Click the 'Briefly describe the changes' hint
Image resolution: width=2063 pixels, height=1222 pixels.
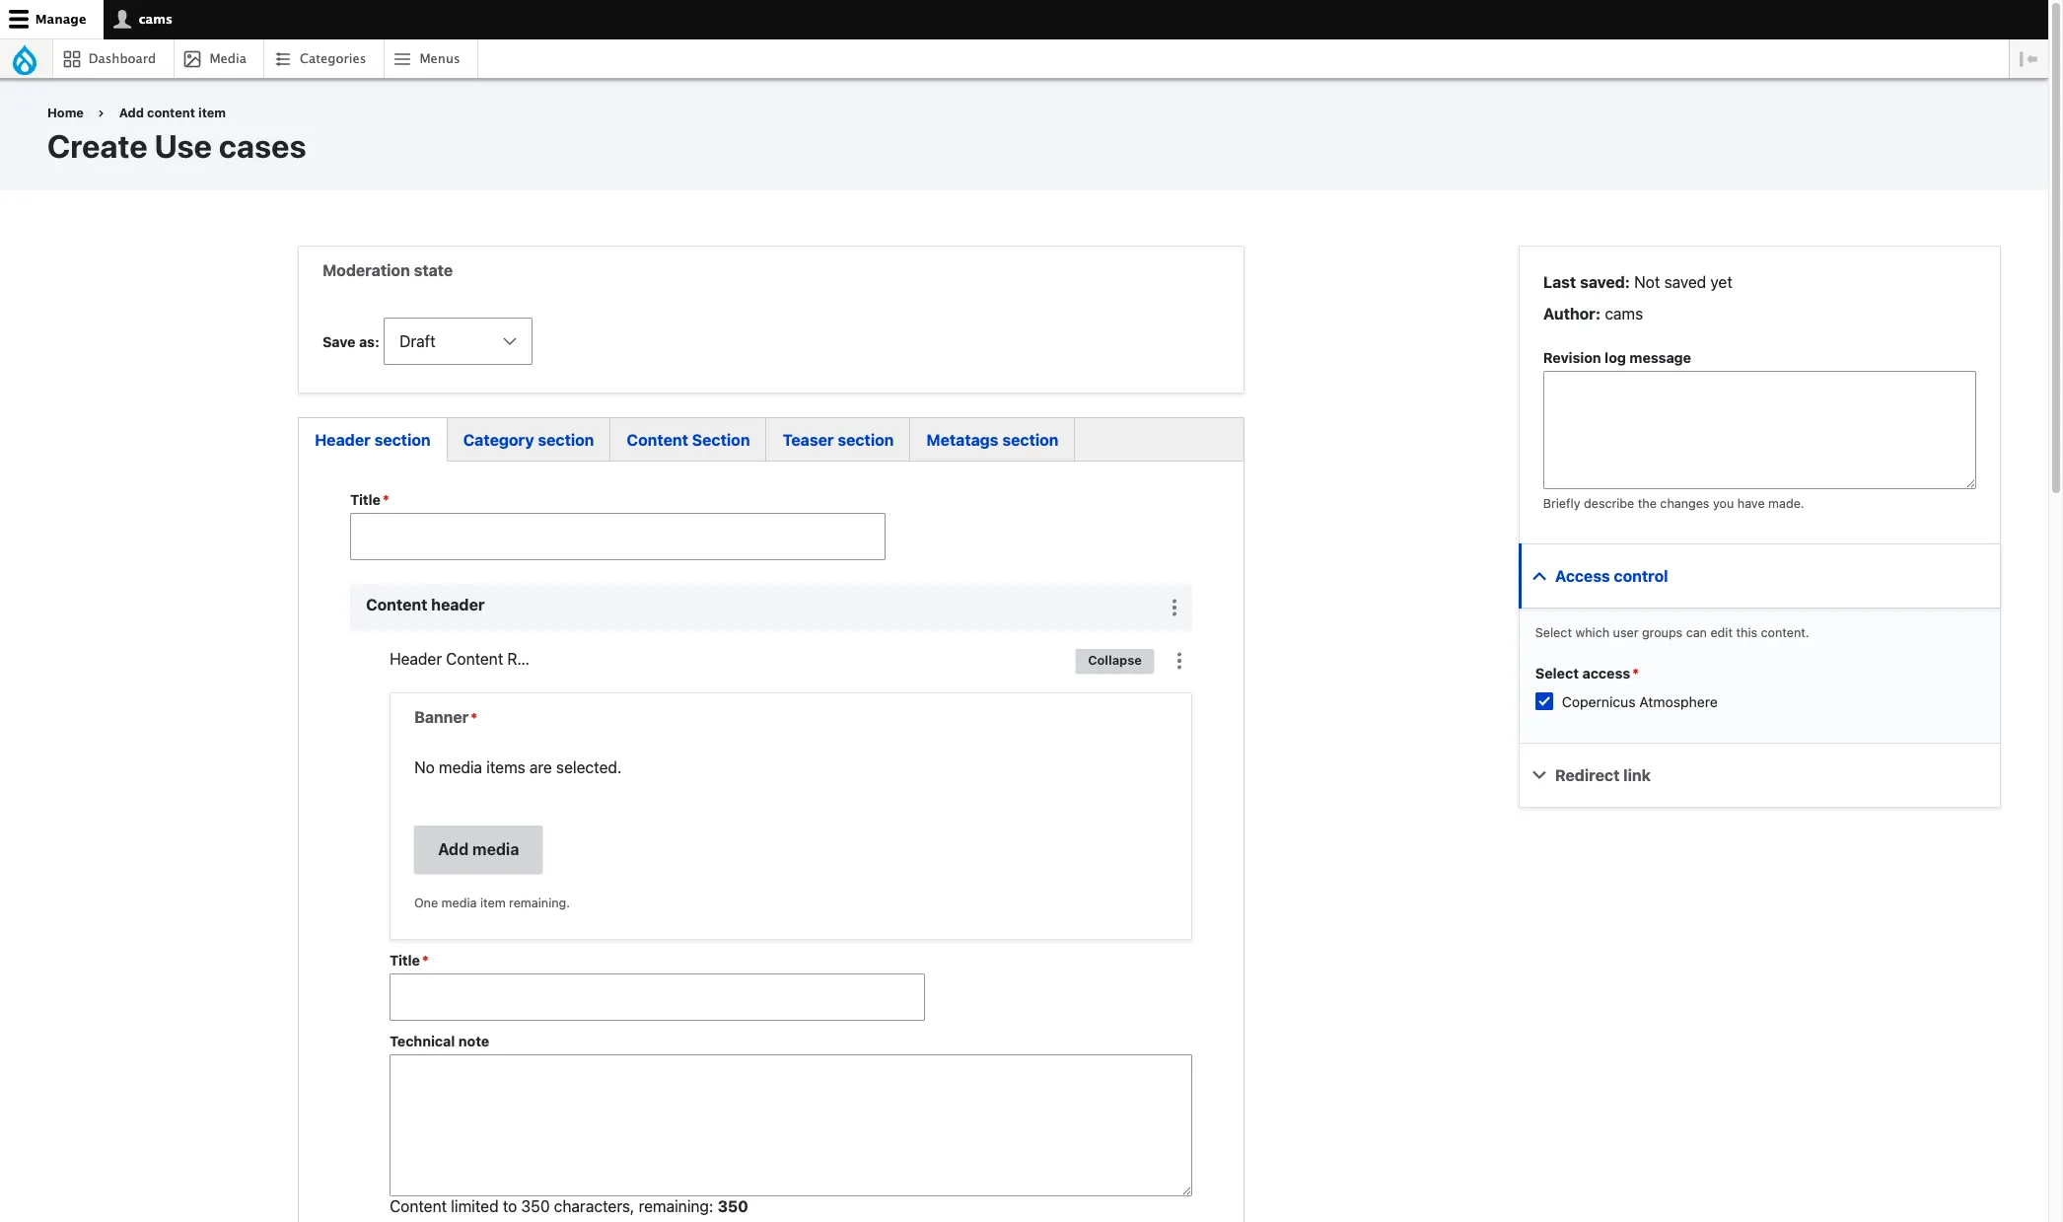(1673, 503)
